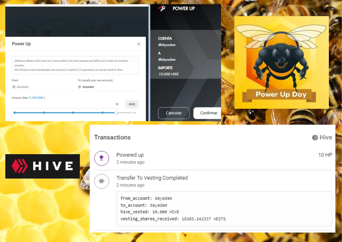Click the 11.574 HIVE max amount link
Screen dimensions: 342x242
pos(36,98)
